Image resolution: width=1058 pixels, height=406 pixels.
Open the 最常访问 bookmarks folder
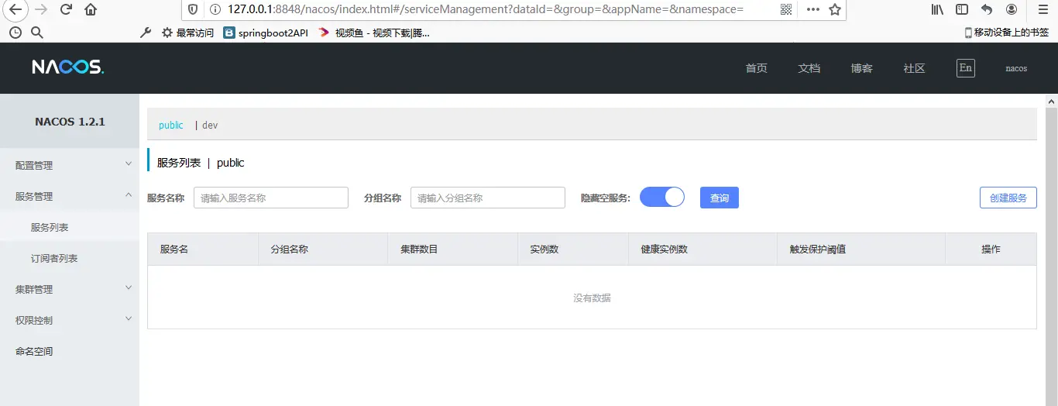point(187,33)
